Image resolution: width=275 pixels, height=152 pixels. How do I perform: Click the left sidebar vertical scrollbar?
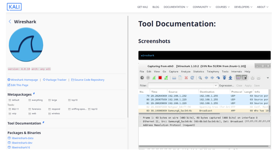[x=128, y=66]
